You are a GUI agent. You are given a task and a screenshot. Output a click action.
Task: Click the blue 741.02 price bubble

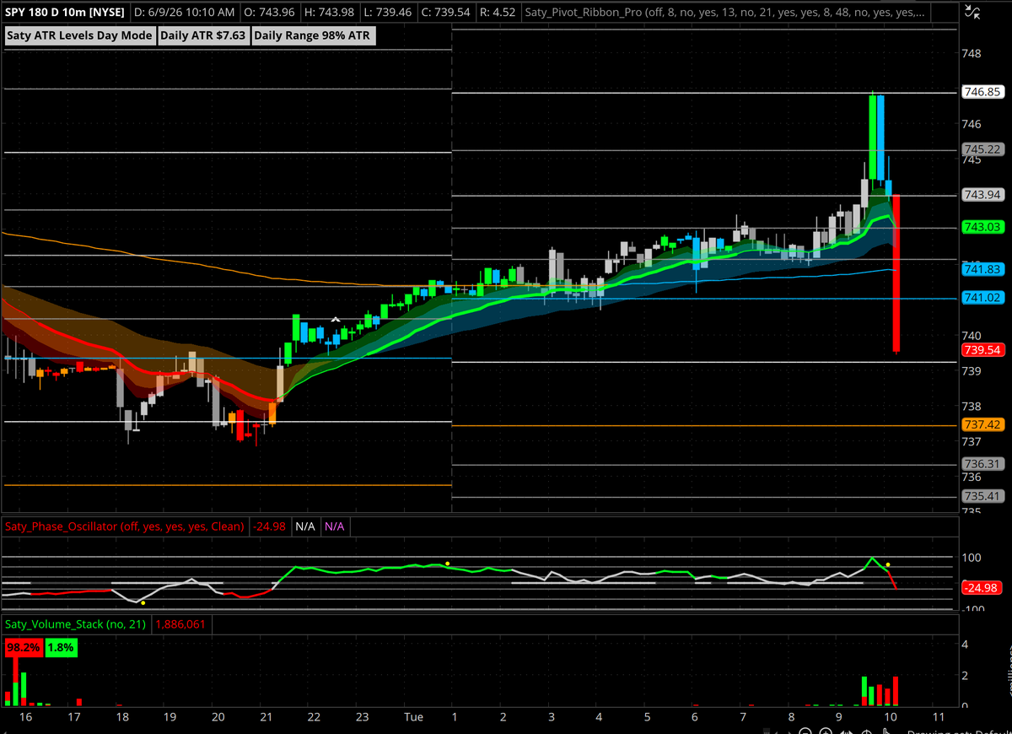(x=982, y=297)
